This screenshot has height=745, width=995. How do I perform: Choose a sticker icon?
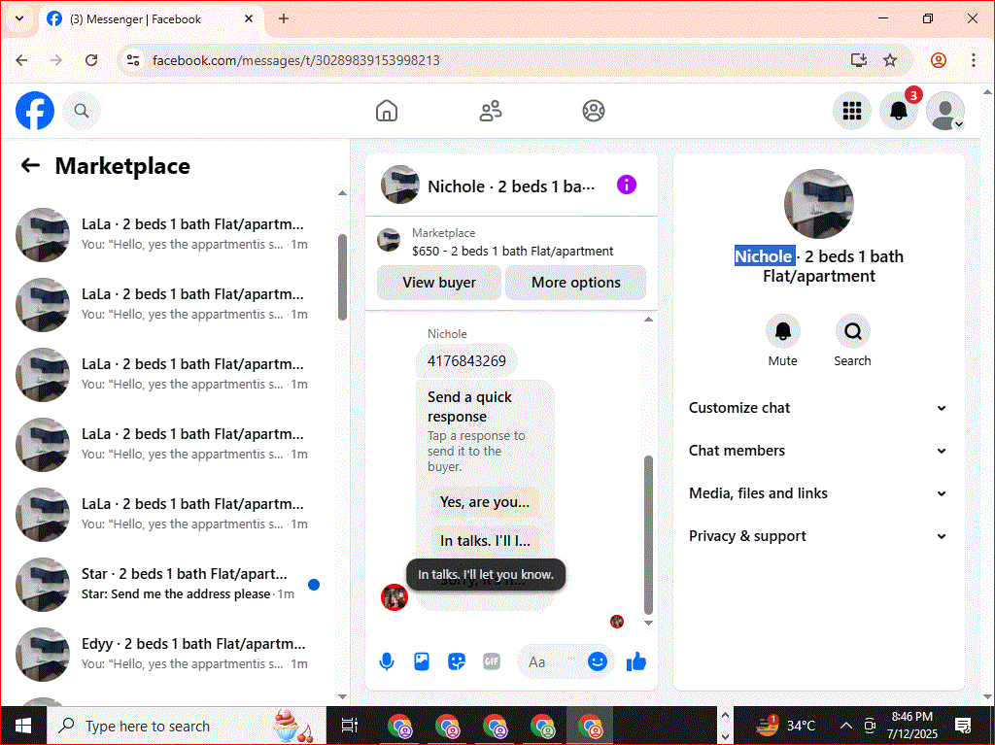[457, 661]
